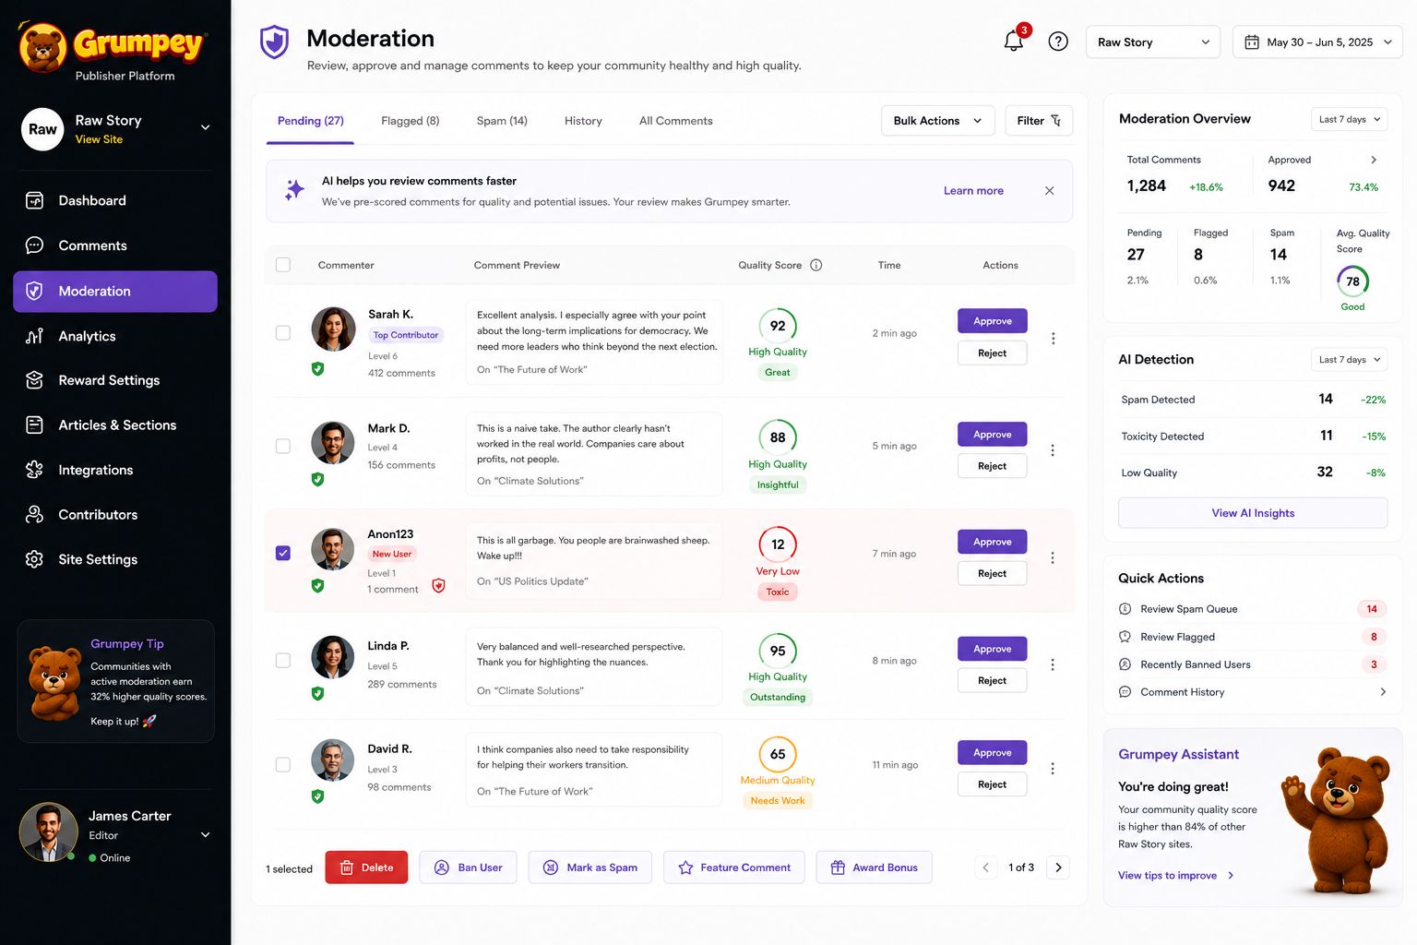This screenshot has height=945, width=1417.
Task: Click Mark as Spam button
Action: point(590,867)
